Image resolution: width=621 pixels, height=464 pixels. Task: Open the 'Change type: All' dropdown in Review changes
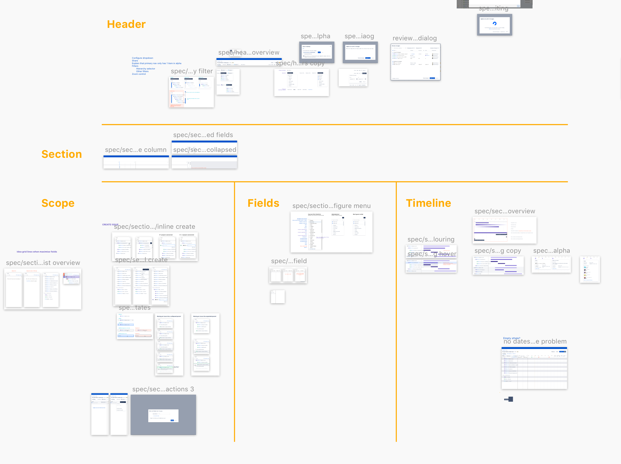coord(411,48)
